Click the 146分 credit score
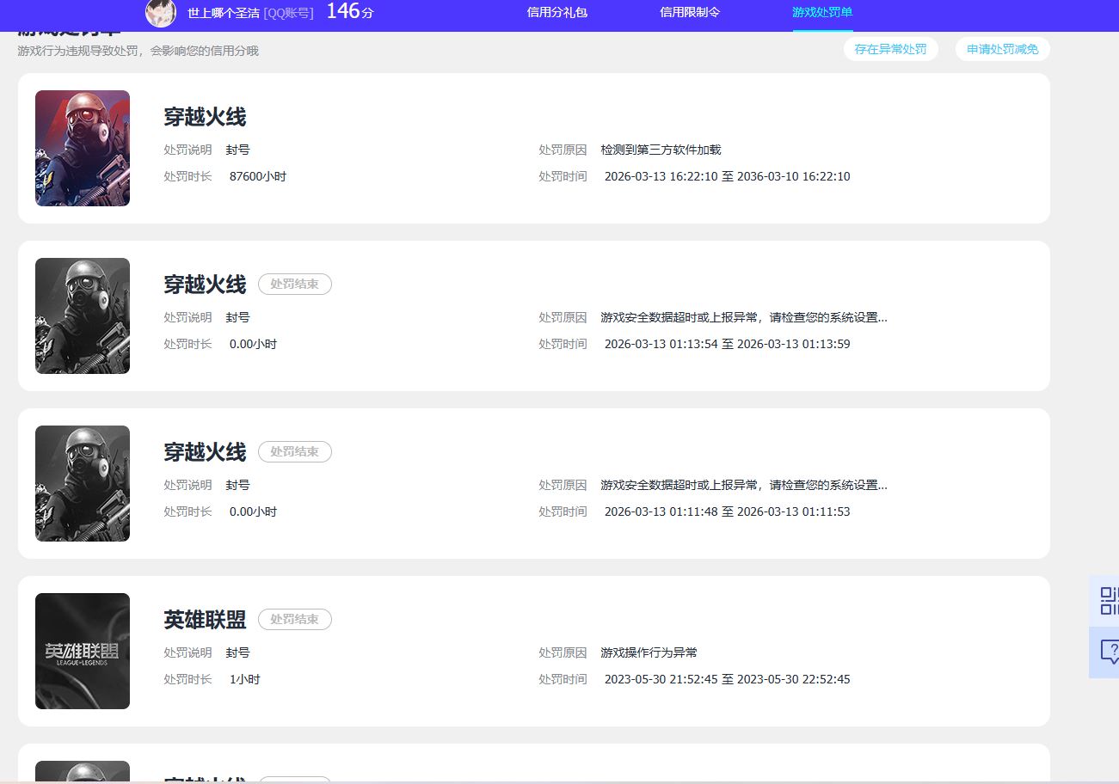This screenshot has height=784, width=1119. pyautogui.click(x=349, y=12)
